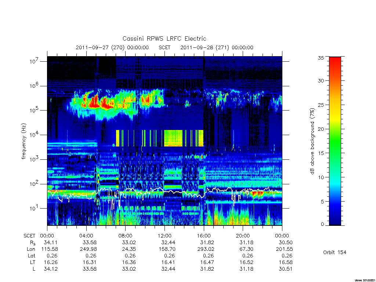Click the 'Orbit 154' text
The width and height of the screenshot is (376, 282).
tap(335, 252)
